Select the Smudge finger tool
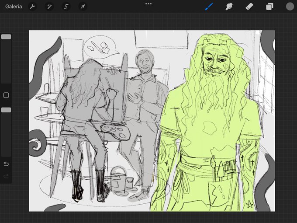 (x=229, y=7)
